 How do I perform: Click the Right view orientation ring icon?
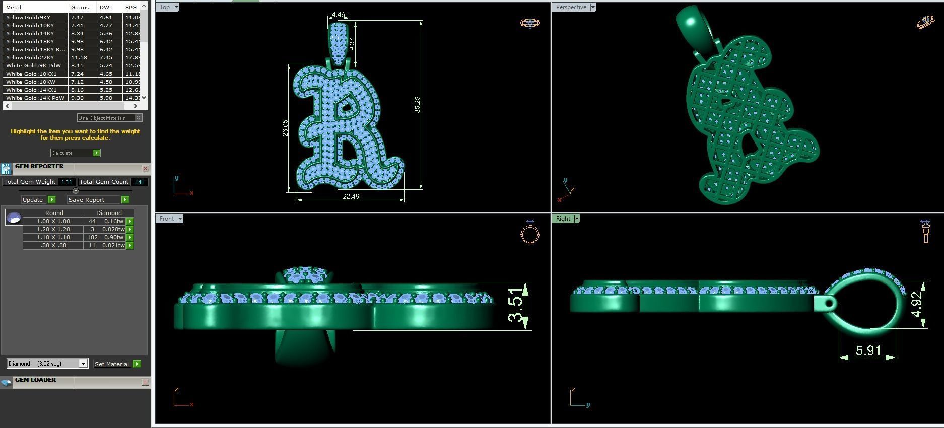tap(925, 232)
